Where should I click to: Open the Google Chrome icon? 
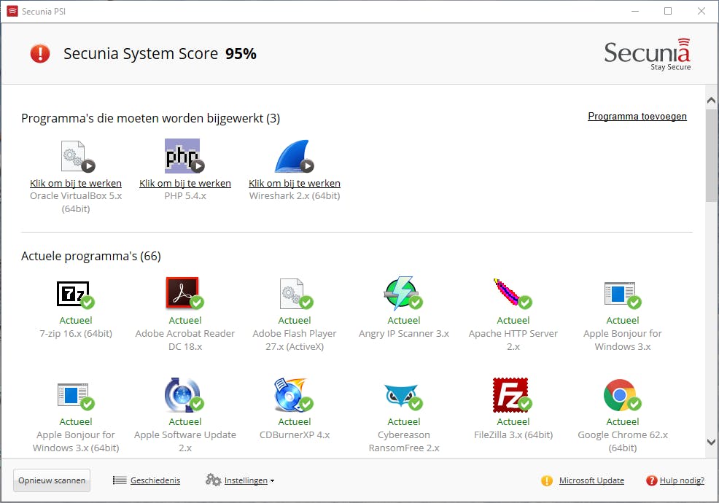pyautogui.click(x=620, y=395)
